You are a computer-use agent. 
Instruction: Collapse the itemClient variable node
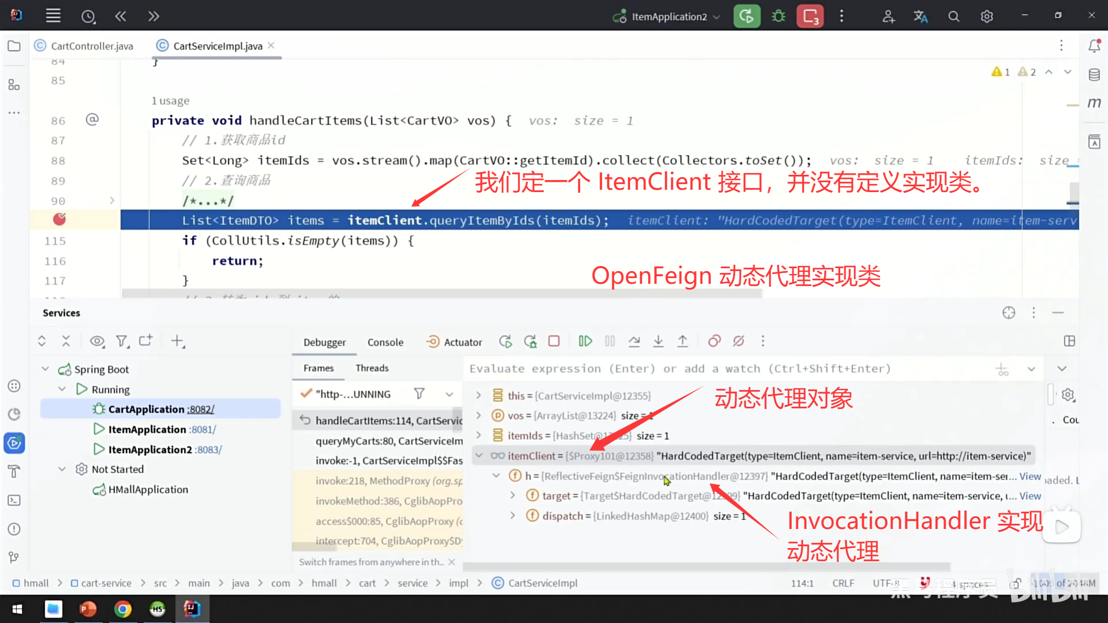click(x=479, y=456)
